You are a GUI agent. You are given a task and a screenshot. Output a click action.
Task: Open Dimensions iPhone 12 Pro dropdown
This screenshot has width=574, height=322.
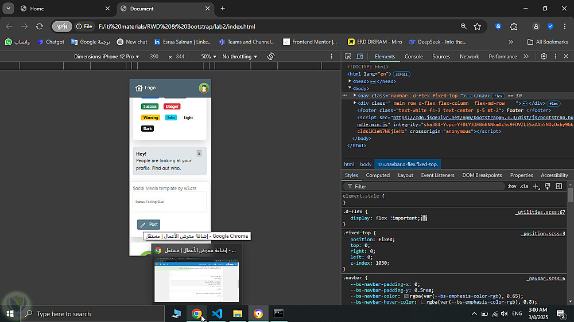click(x=107, y=57)
